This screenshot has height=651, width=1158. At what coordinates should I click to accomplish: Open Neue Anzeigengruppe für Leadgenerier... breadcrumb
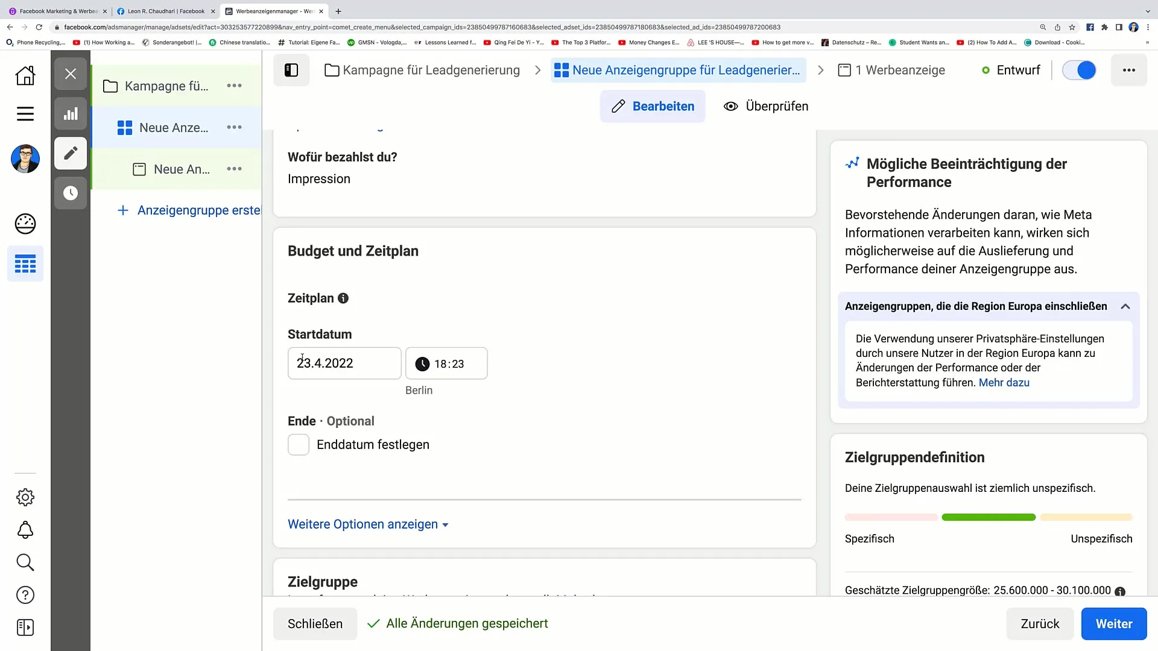(678, 70)
